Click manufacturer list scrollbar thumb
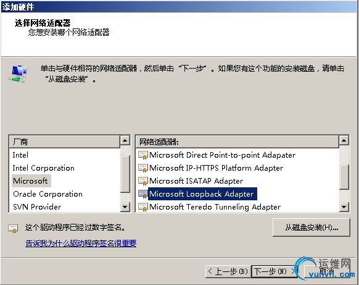Image resolution: width=359 pixels, height=285 pixels. (125, 174)
